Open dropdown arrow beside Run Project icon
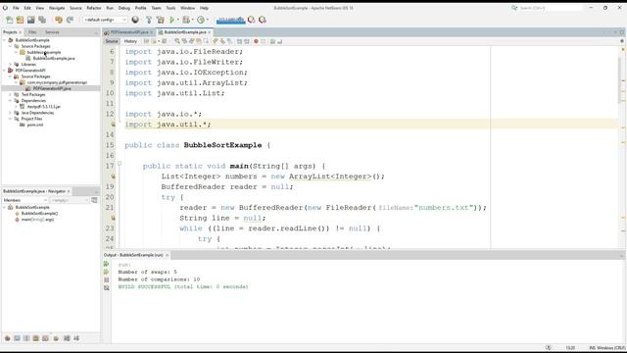 (178, 20)
